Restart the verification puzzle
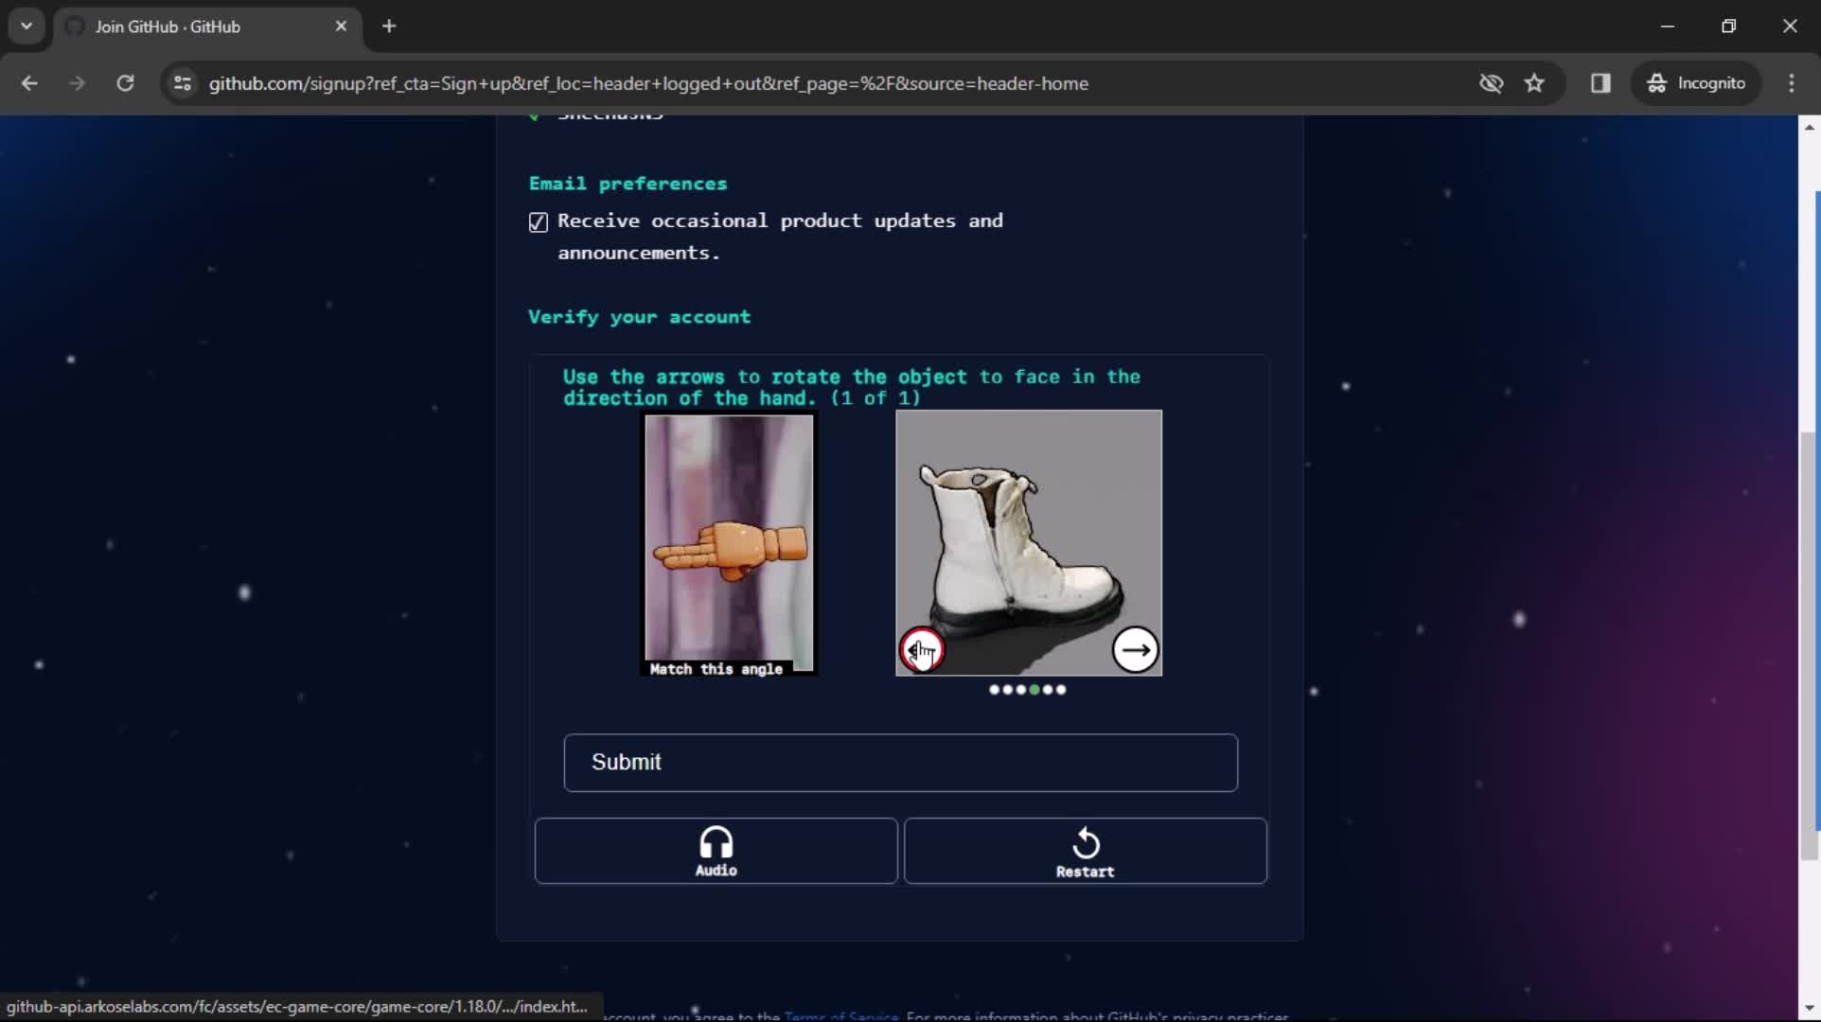 [1085, 851]
